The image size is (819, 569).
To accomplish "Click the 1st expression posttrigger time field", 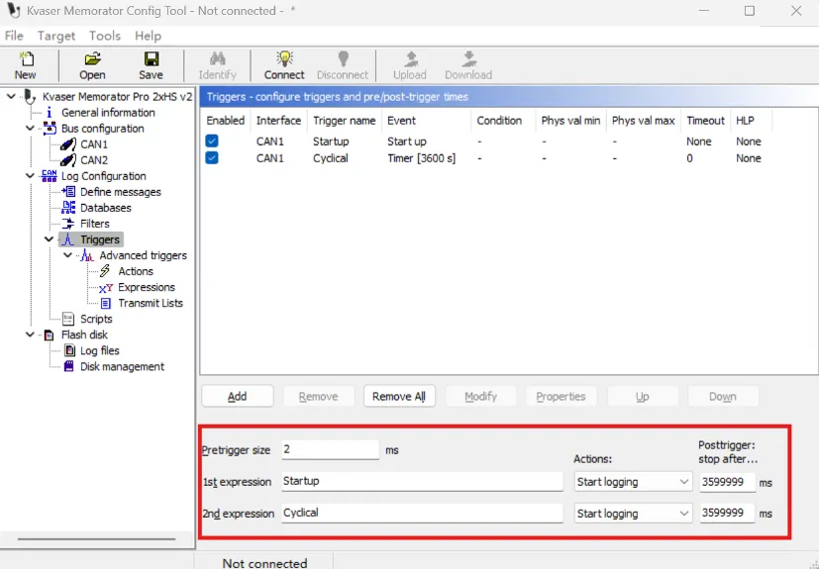I will [728, 482].
